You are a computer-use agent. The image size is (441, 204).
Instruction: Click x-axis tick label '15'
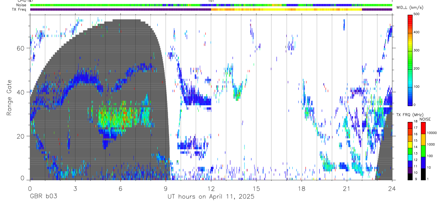(x=256, y=188)
